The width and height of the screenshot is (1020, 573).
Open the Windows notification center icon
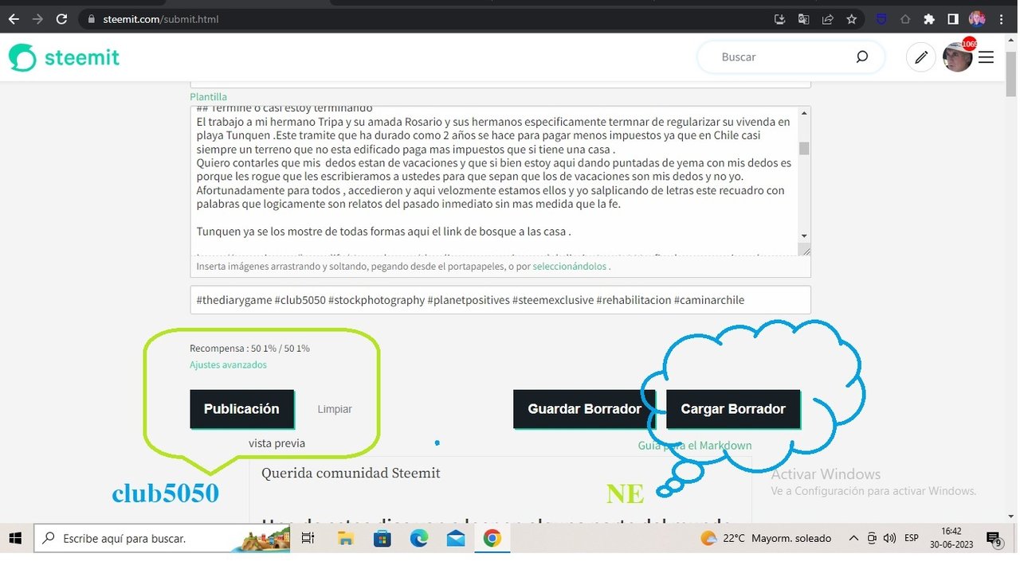click(994, 539)
